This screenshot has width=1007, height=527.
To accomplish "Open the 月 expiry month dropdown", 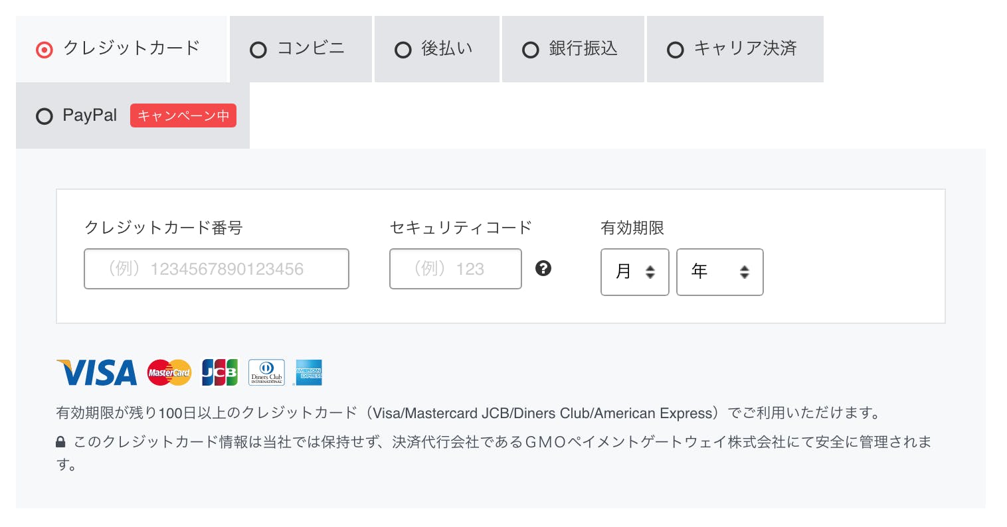I will pos(634,271).
